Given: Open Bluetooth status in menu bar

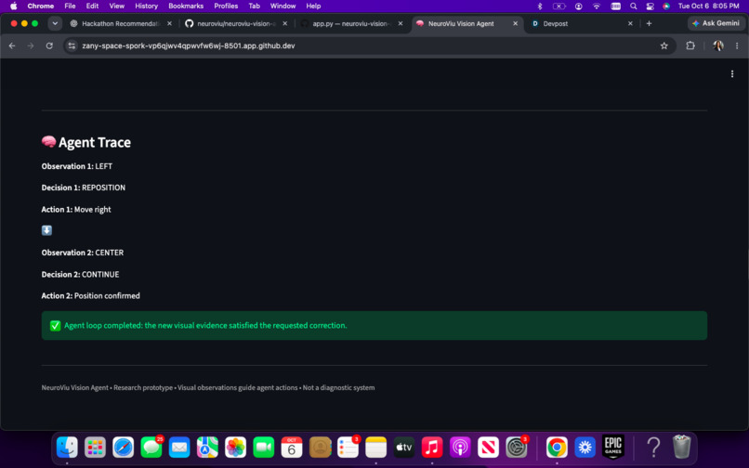Looking at the screenshot, I should point(540,6).
